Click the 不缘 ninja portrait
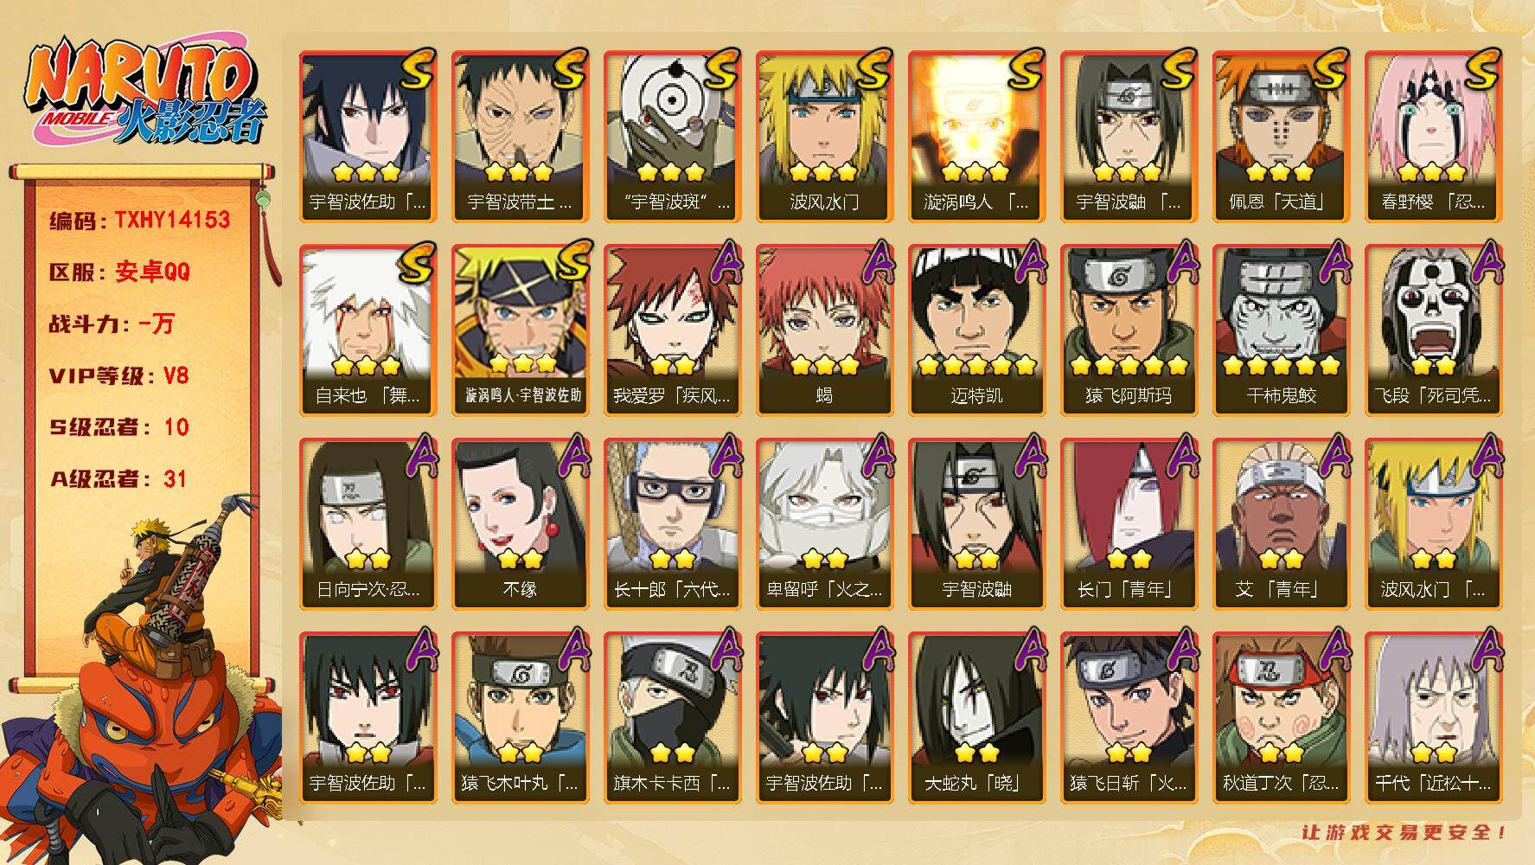 520,524
